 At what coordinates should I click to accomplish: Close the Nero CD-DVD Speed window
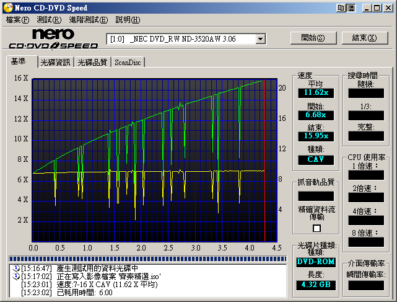[x=388, y=8]
